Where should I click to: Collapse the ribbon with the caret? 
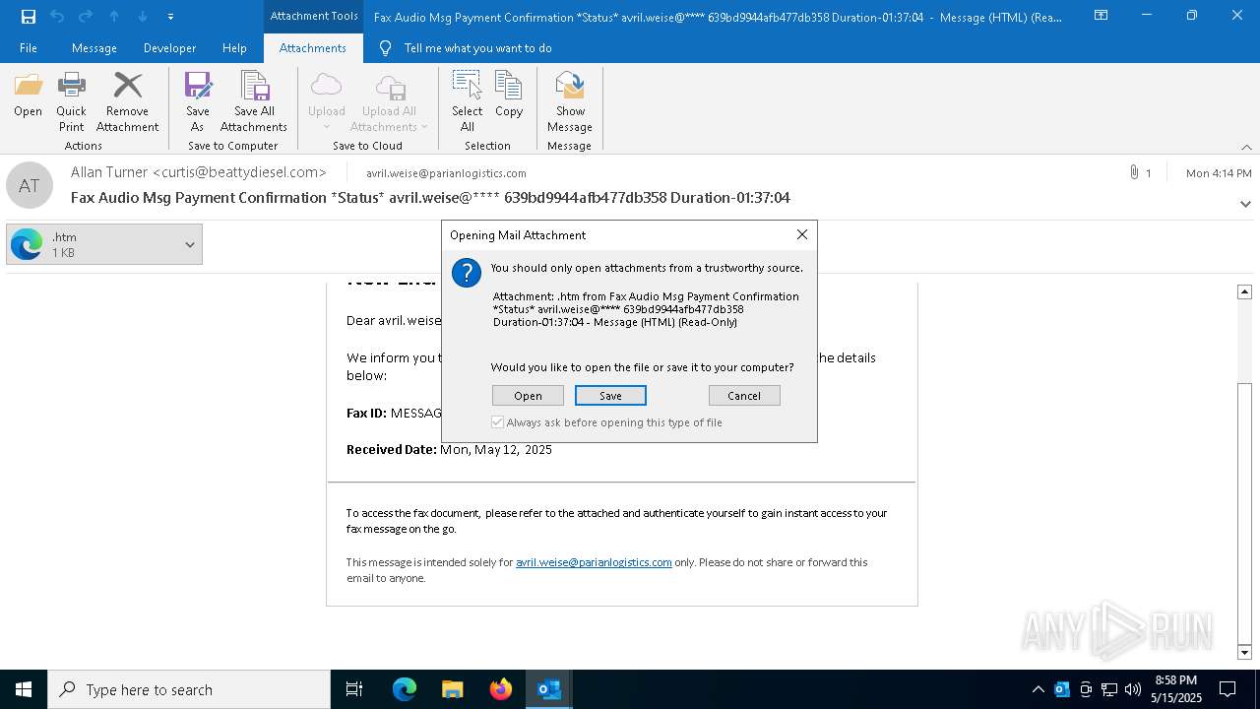[1246, 147]
